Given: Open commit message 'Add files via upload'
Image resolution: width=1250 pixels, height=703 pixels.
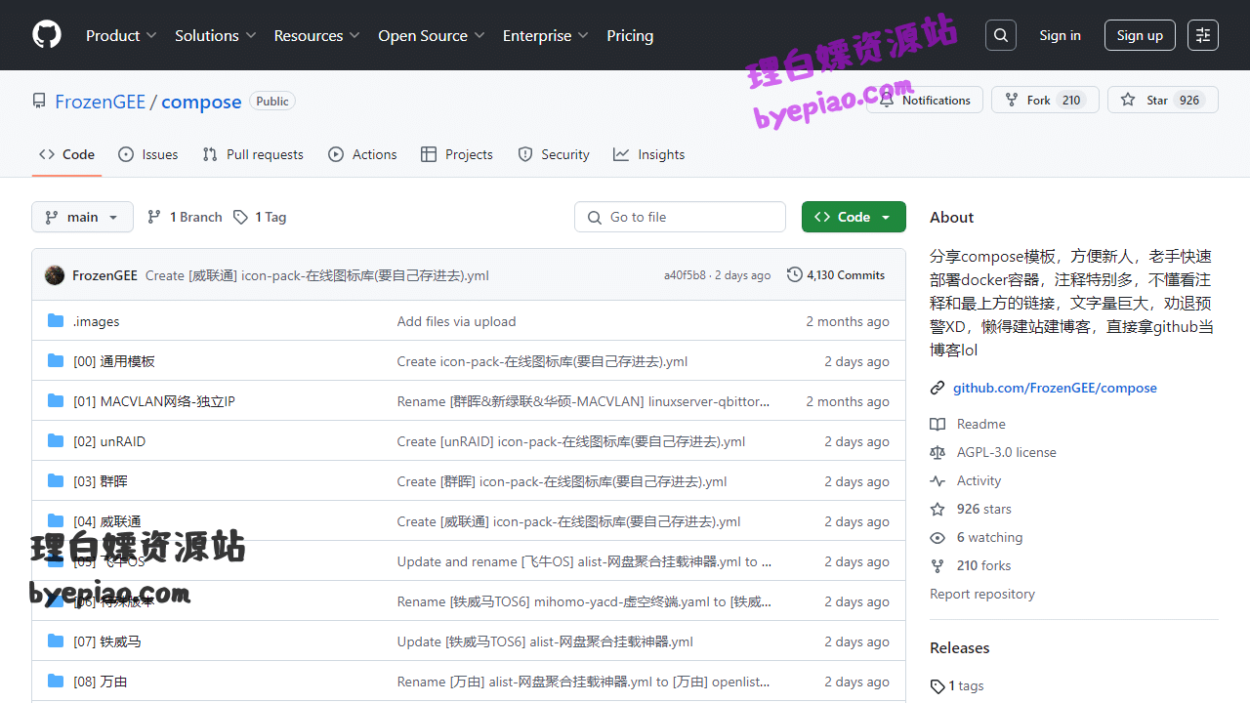Looking at the screenshot, I should coord(456,321).
